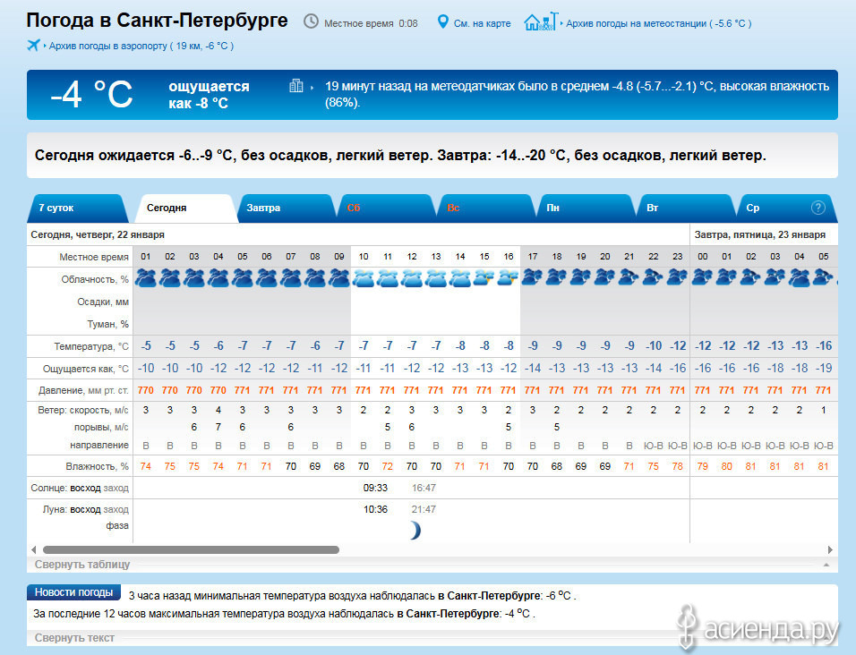Click the horizontal scrollbar under the forecast table
The height and width of the screenshot is (655, 856).
pos(191,549)
